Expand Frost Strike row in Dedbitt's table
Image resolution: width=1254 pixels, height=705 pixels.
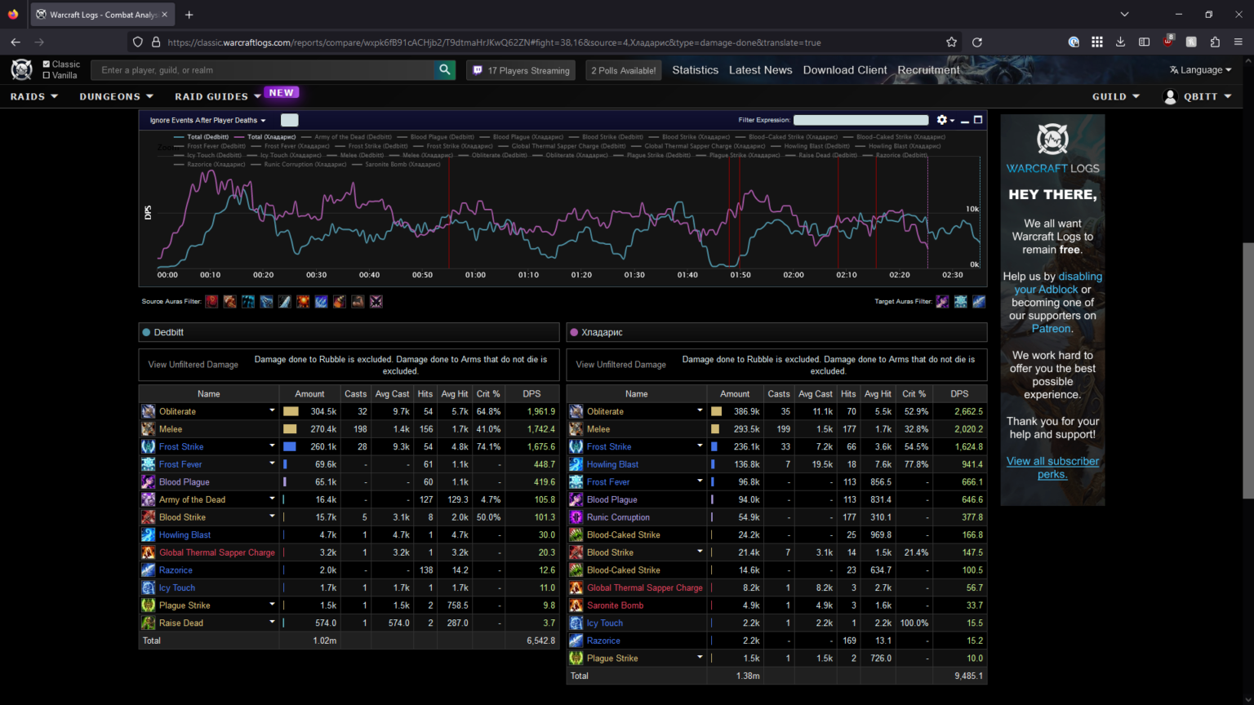pos(272,446)
